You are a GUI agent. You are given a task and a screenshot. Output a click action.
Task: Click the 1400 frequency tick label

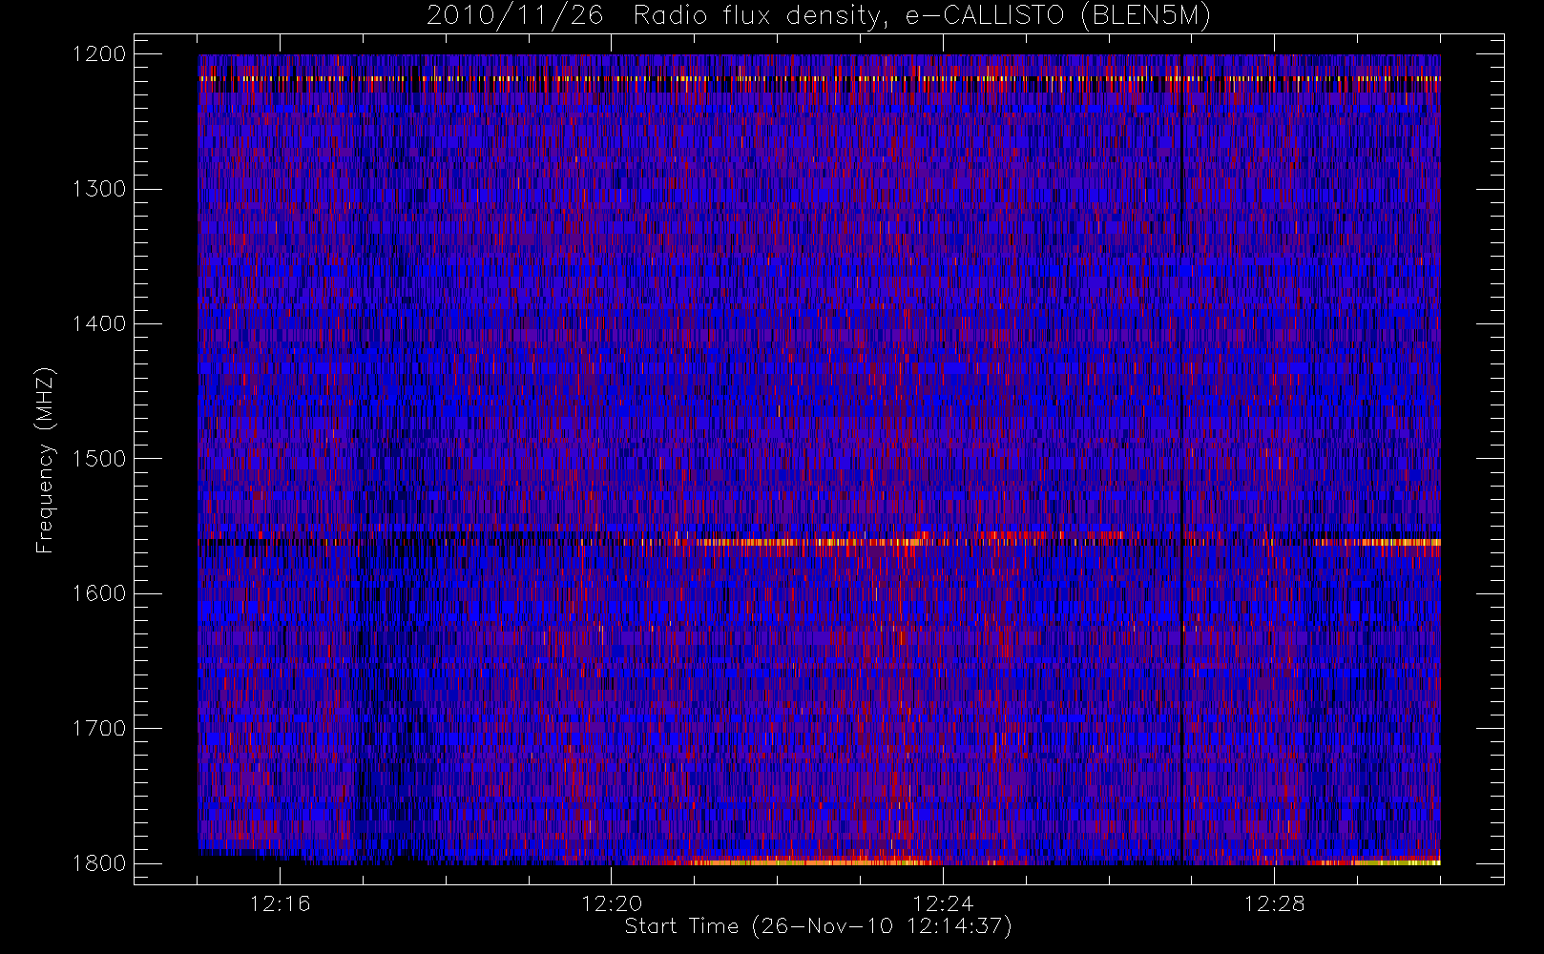coord(99,323)
